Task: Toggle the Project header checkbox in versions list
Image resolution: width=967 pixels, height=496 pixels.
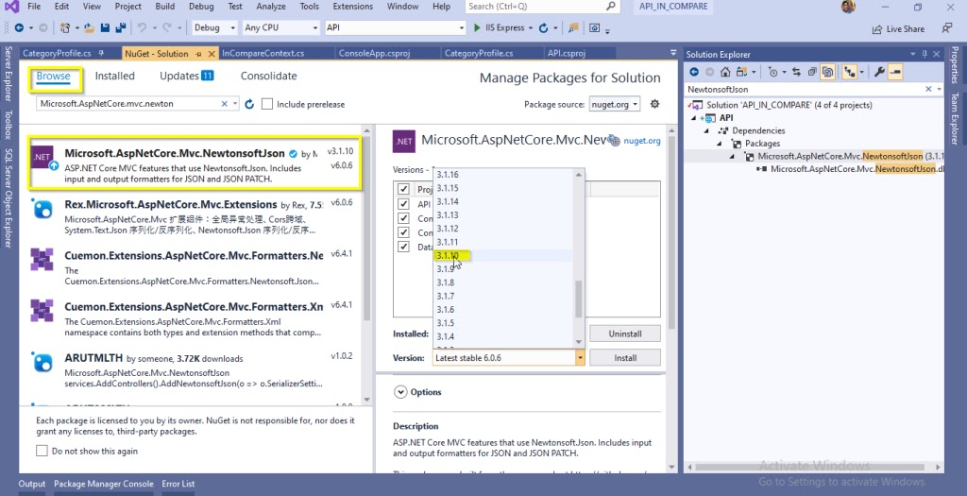Action: click(403, 189)
